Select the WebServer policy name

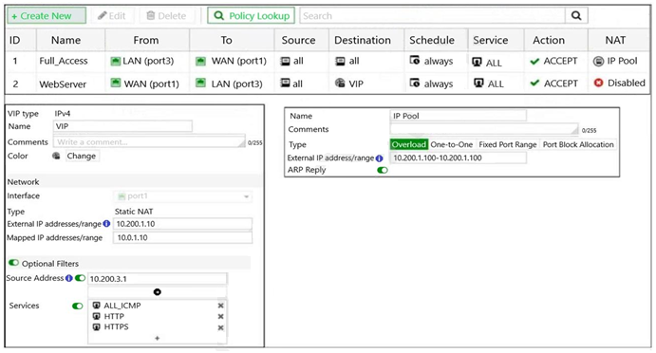pos(63,84)
